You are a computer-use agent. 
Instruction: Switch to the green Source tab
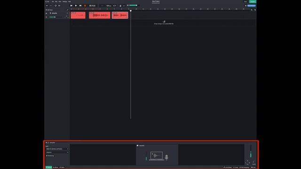click(x=49, y=167)
